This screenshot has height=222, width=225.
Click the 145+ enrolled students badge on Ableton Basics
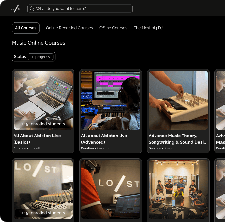[x=43, y=124]
